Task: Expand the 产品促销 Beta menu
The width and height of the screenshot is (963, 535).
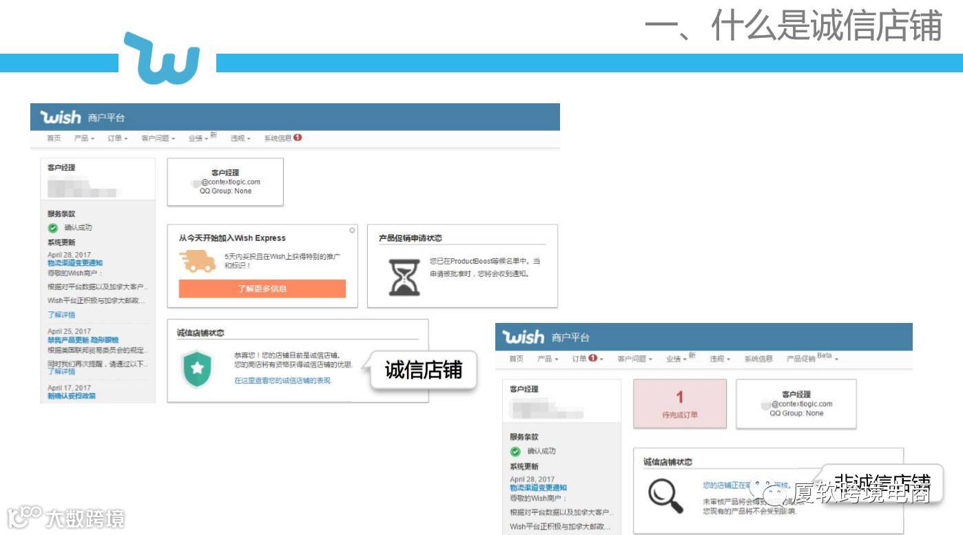Action: 813,358
